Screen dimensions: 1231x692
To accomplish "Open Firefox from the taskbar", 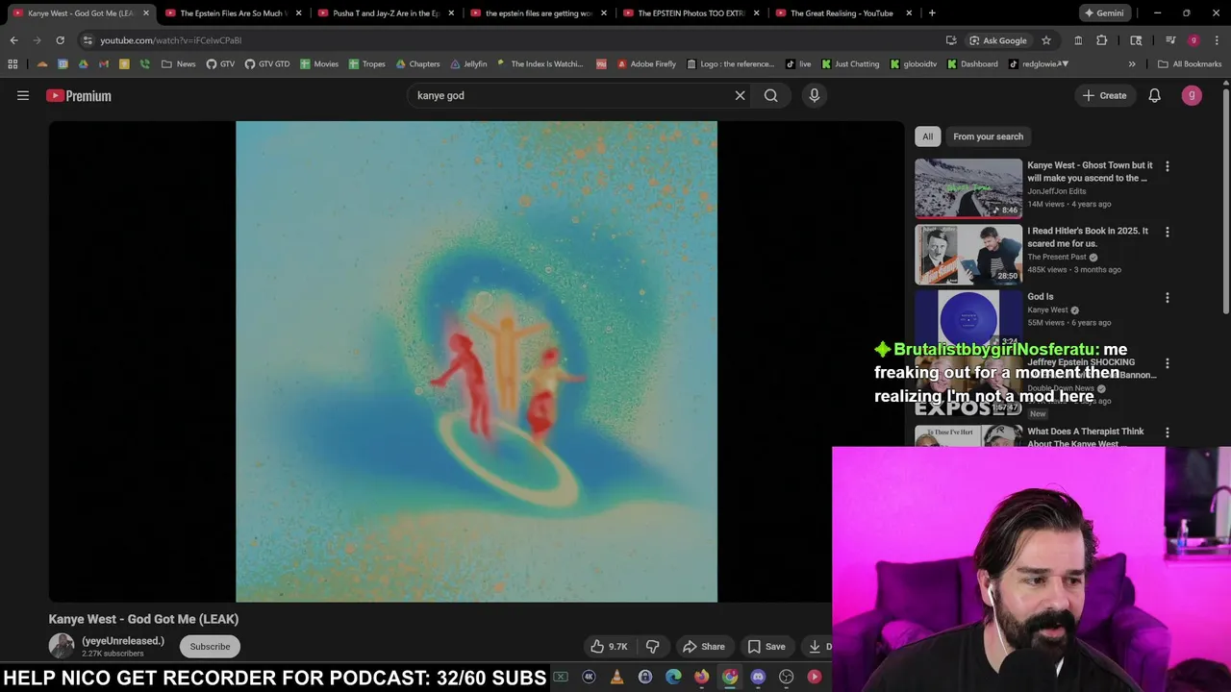I will click(x=701, y=677).
